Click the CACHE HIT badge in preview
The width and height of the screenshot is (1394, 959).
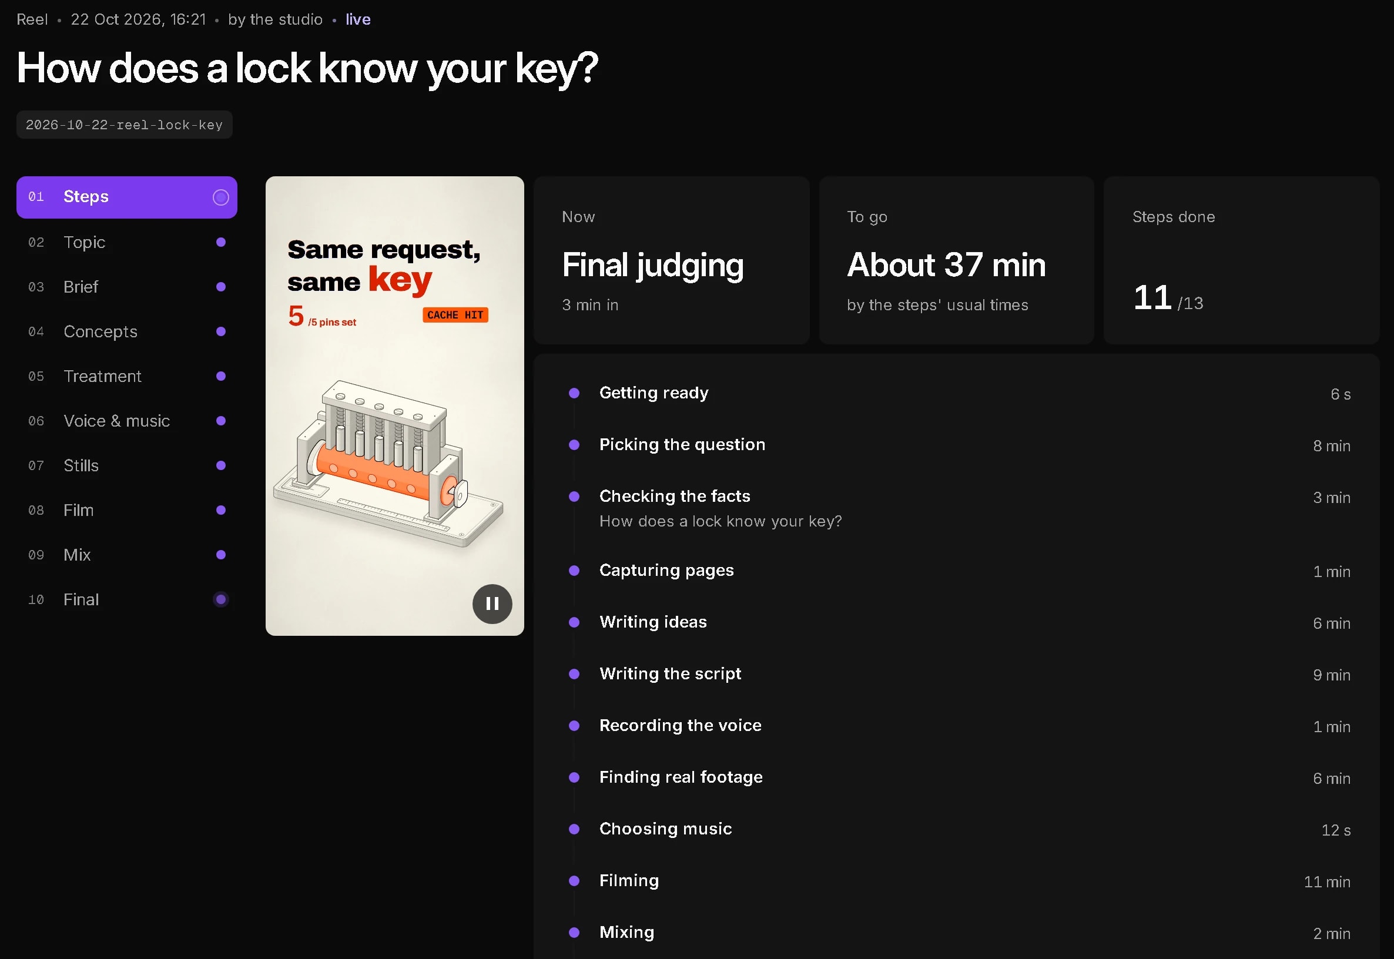(x=455, y=315)
